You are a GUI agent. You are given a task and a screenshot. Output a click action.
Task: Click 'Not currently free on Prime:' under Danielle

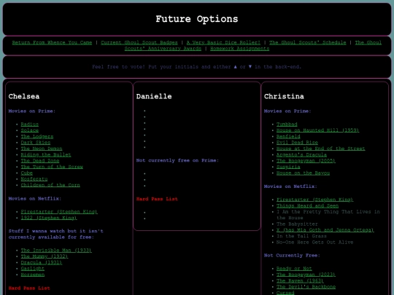tap(177, 160)
